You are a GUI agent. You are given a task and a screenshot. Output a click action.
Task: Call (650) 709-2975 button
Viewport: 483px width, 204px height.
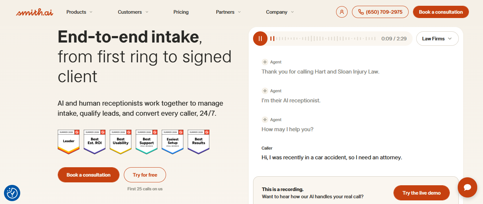click(380, 12)
